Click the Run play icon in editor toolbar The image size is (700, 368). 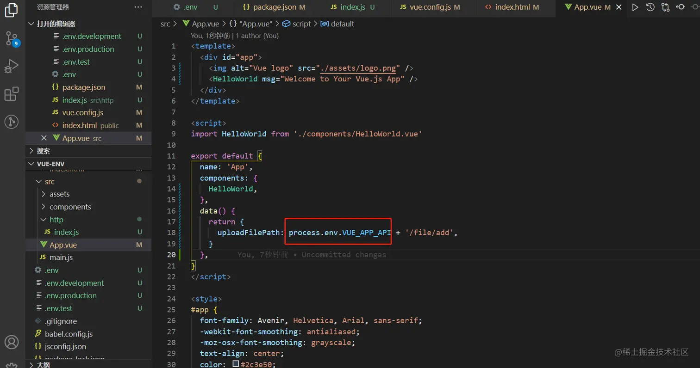[635, 7]
